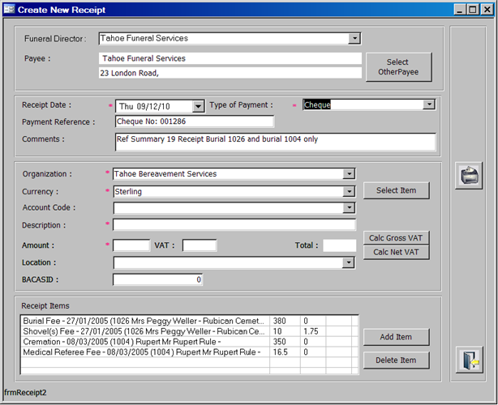Open the Location dropdown
The height and width of the screenshot is (405, 498).
[349, 263]
